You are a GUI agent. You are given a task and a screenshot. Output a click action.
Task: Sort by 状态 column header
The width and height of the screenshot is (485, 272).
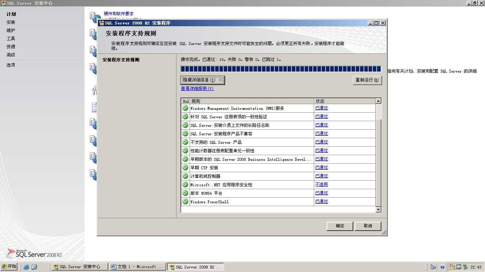345,101
